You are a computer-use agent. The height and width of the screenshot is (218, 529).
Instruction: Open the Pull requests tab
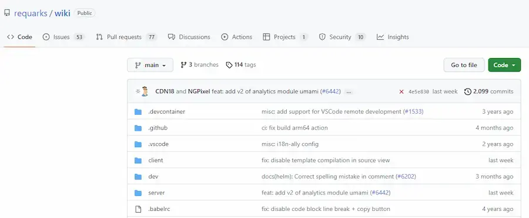pyautogui.click(x=126, y=37)
